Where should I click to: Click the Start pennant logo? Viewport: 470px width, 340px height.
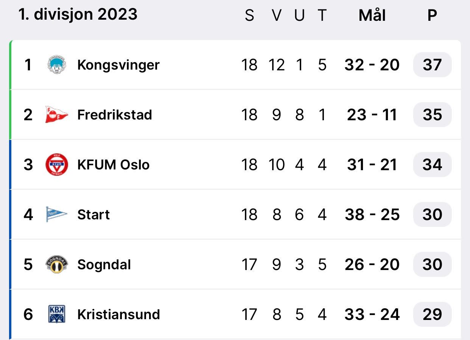click(56, 214)
